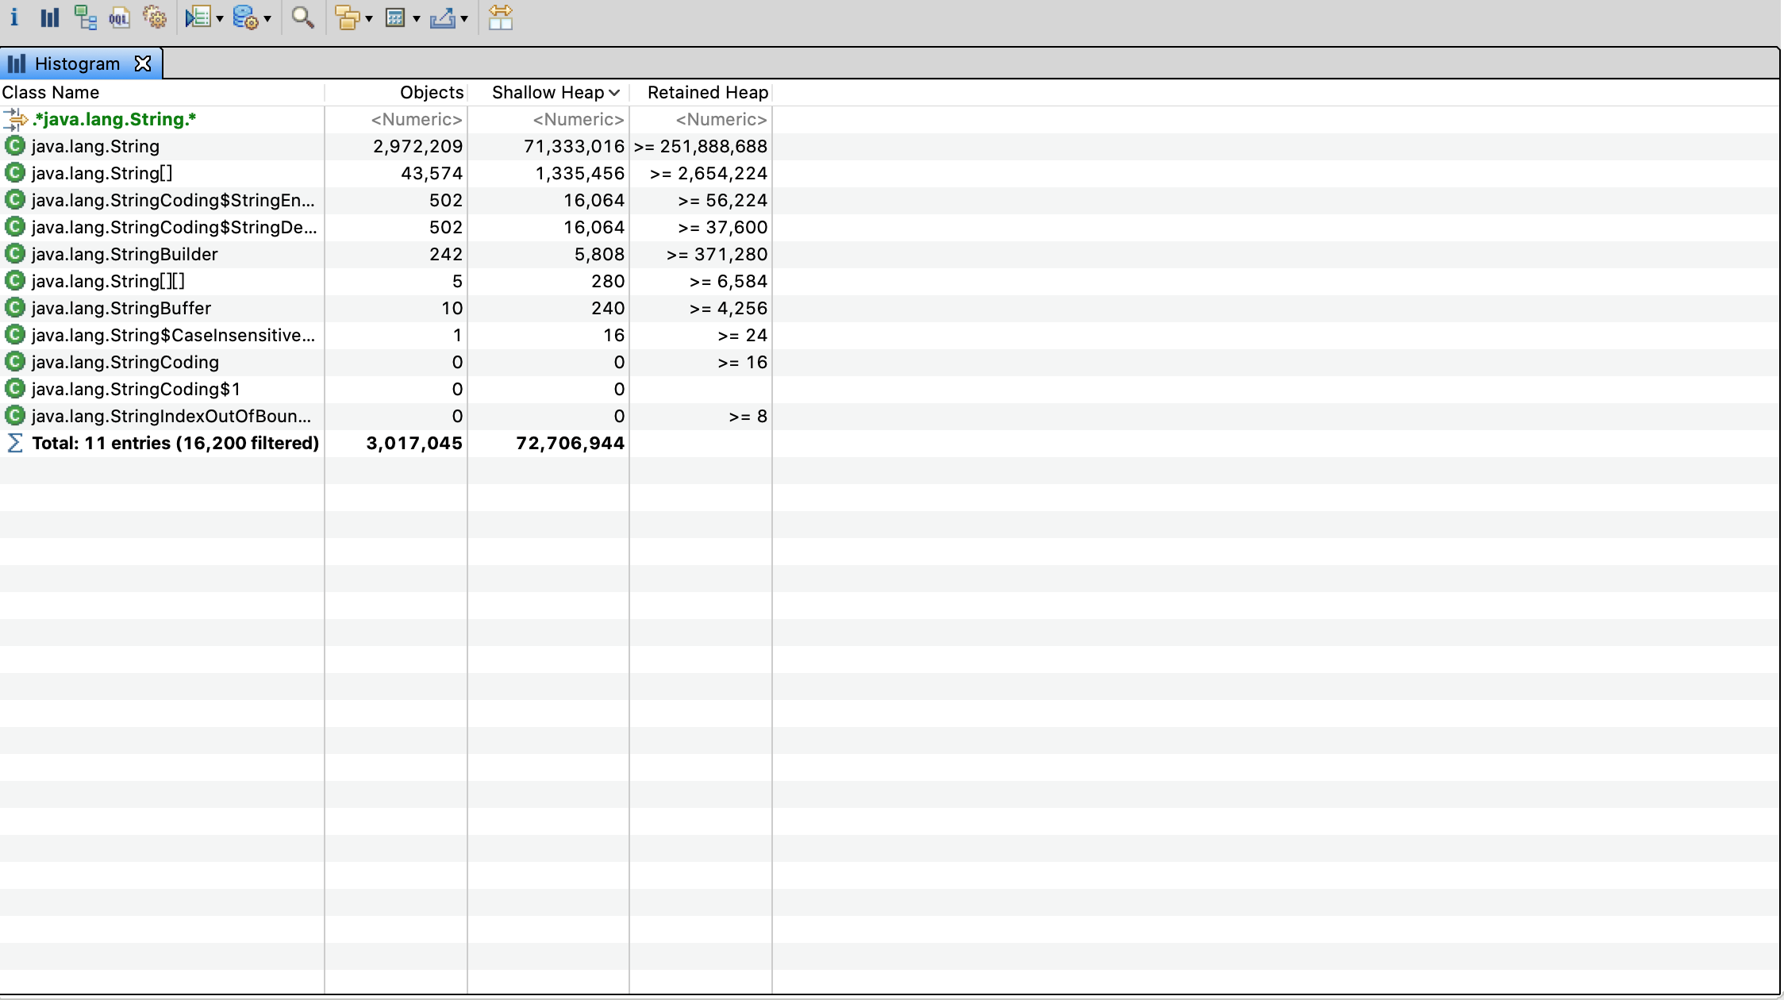Viewport: 1784px width, 1000px height.
Task: Close the Histogram tab
Action: [x=143, y=63]
